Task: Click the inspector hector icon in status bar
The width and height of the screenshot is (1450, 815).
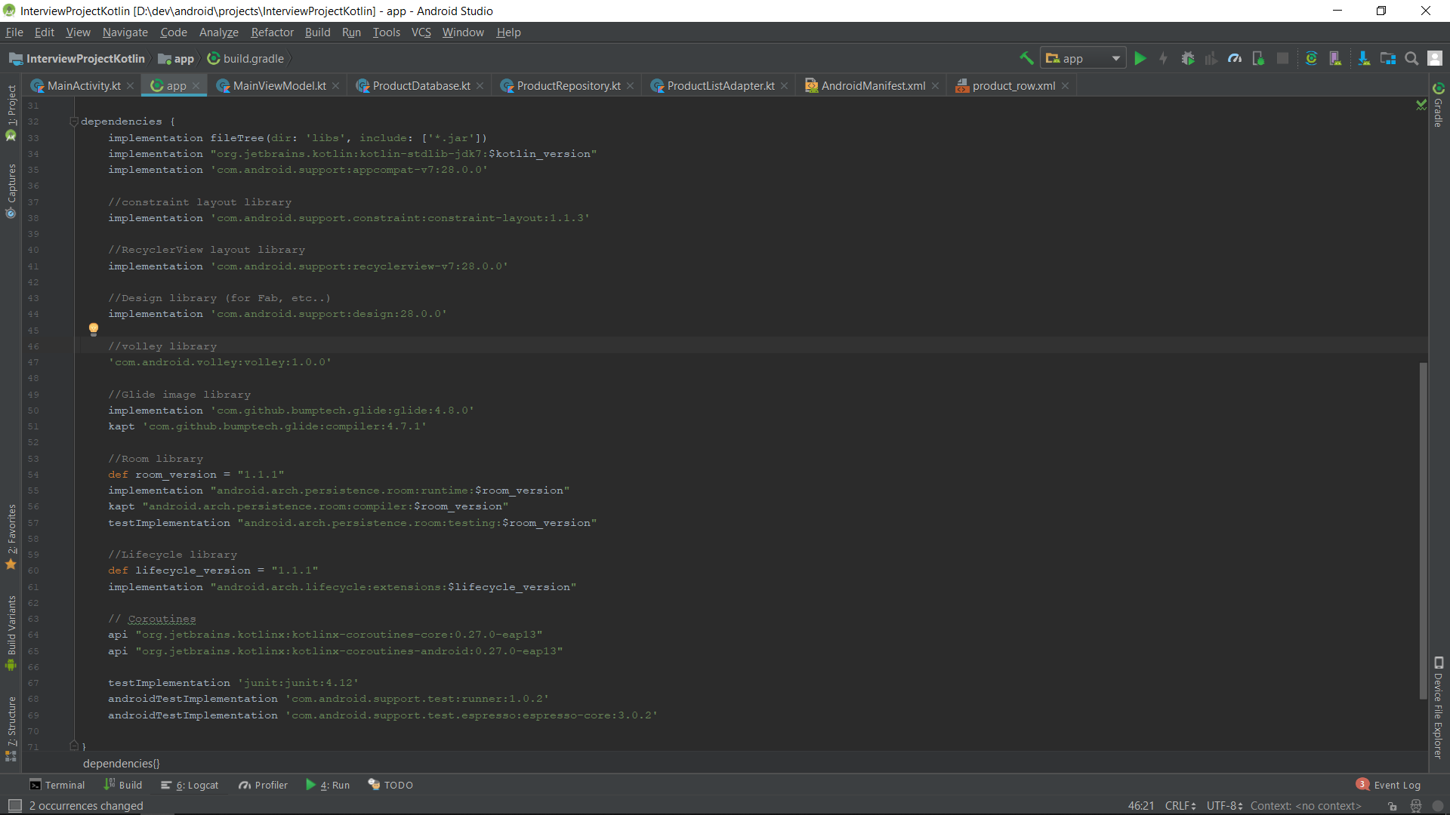Action: 1416,806
